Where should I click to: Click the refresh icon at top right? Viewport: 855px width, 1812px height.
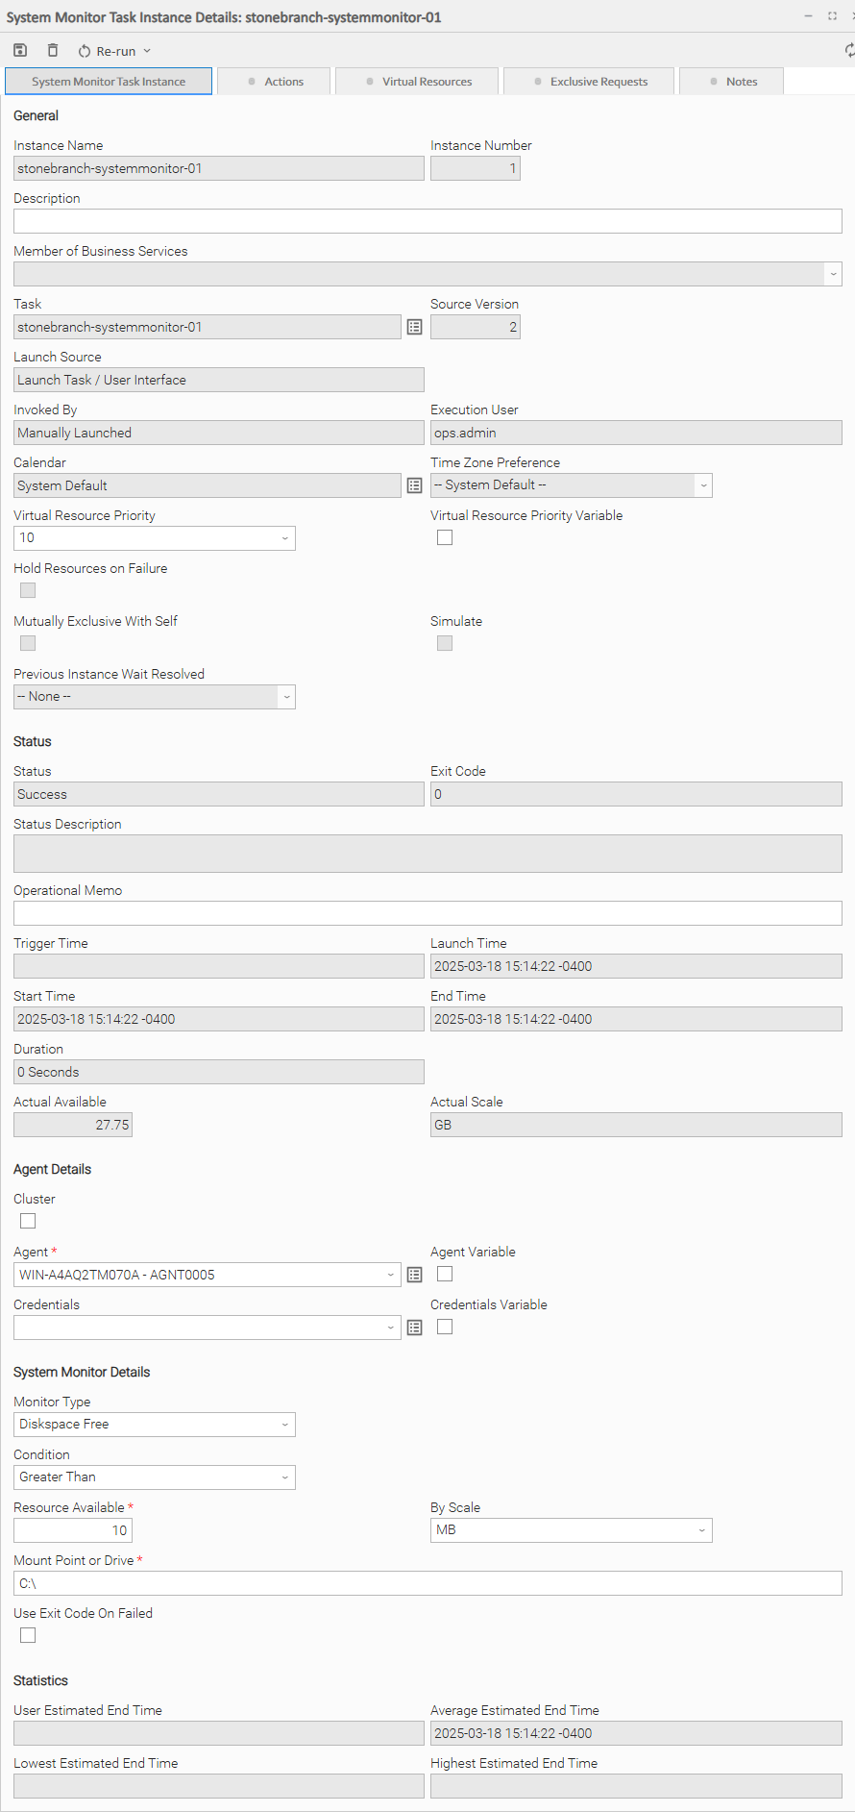(849, 50)
